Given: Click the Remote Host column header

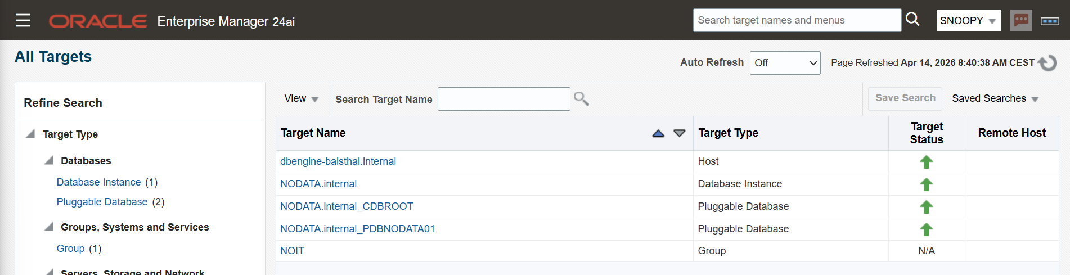Looking at the screenshot, I should pyautogui.click(x=1011, y=133).
